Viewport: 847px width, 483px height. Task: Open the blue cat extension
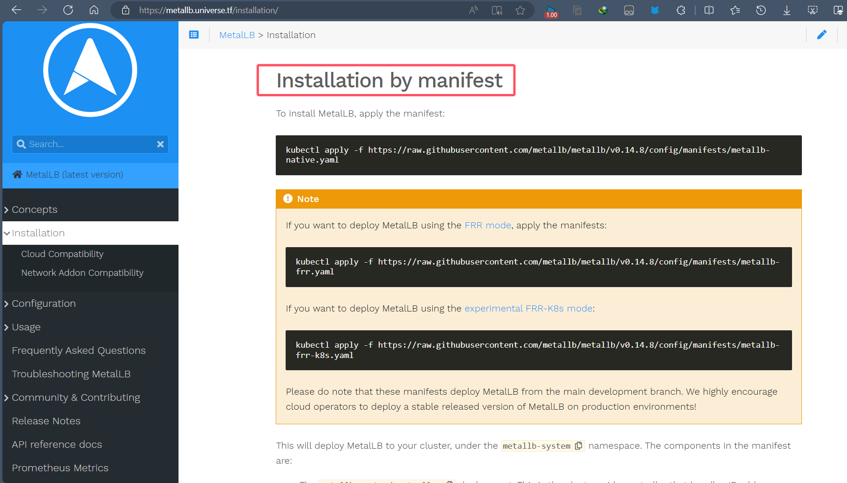(655, 10)
